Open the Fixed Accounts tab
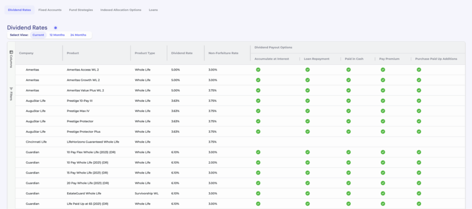The width and height of the screenshot is (472, 209). [x=50, y=10]
